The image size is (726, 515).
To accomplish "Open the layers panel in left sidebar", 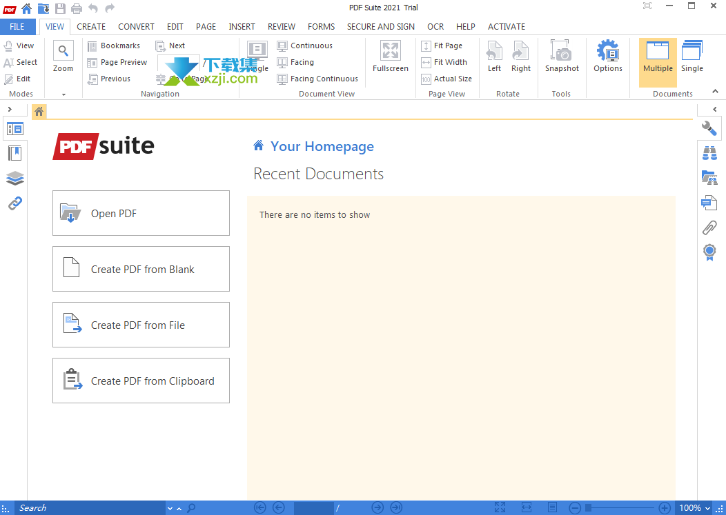I will point(14,178).
